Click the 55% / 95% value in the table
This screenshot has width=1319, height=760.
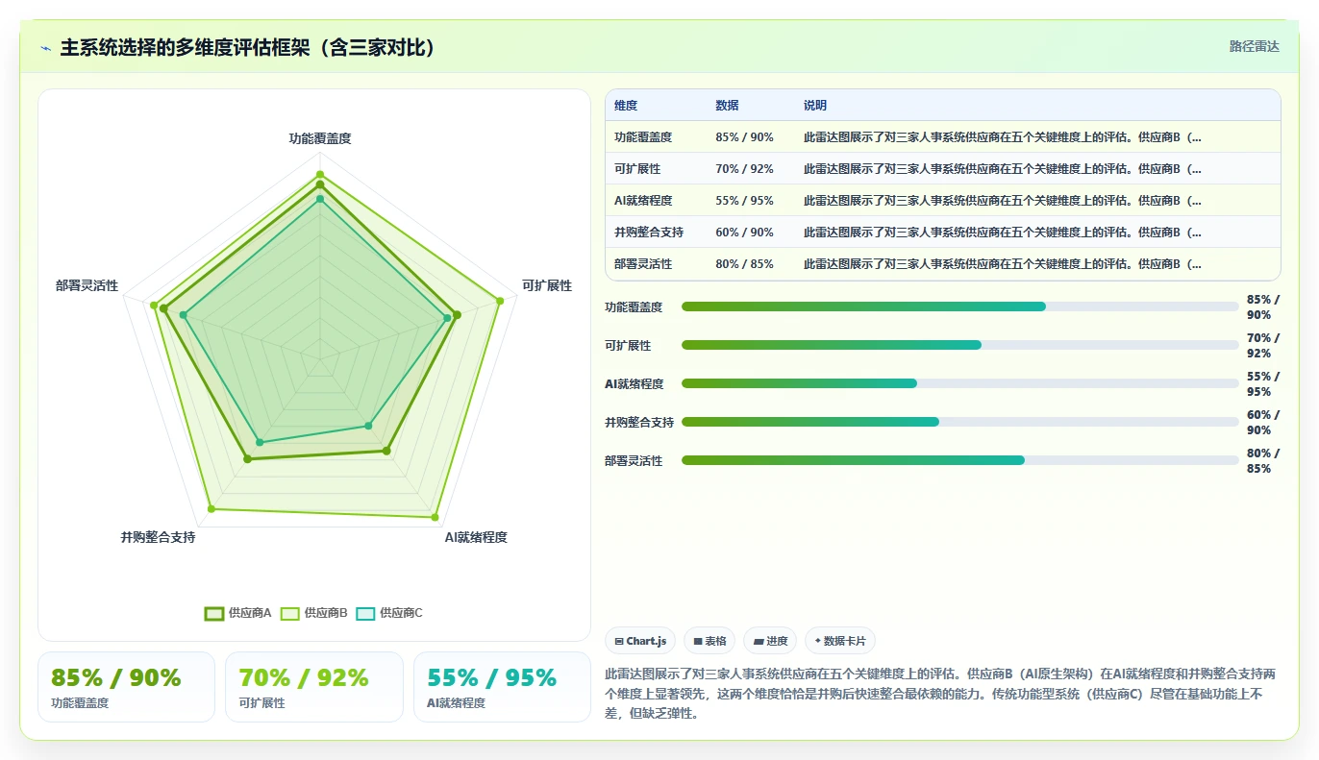pos(744,201)
